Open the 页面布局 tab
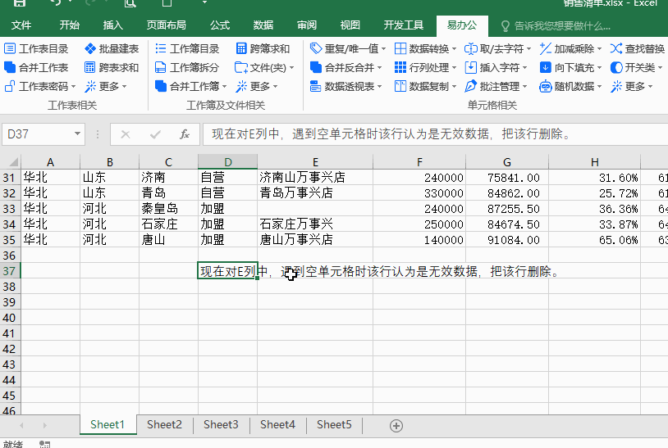668x448 pixels. click(x=166, y=25)
